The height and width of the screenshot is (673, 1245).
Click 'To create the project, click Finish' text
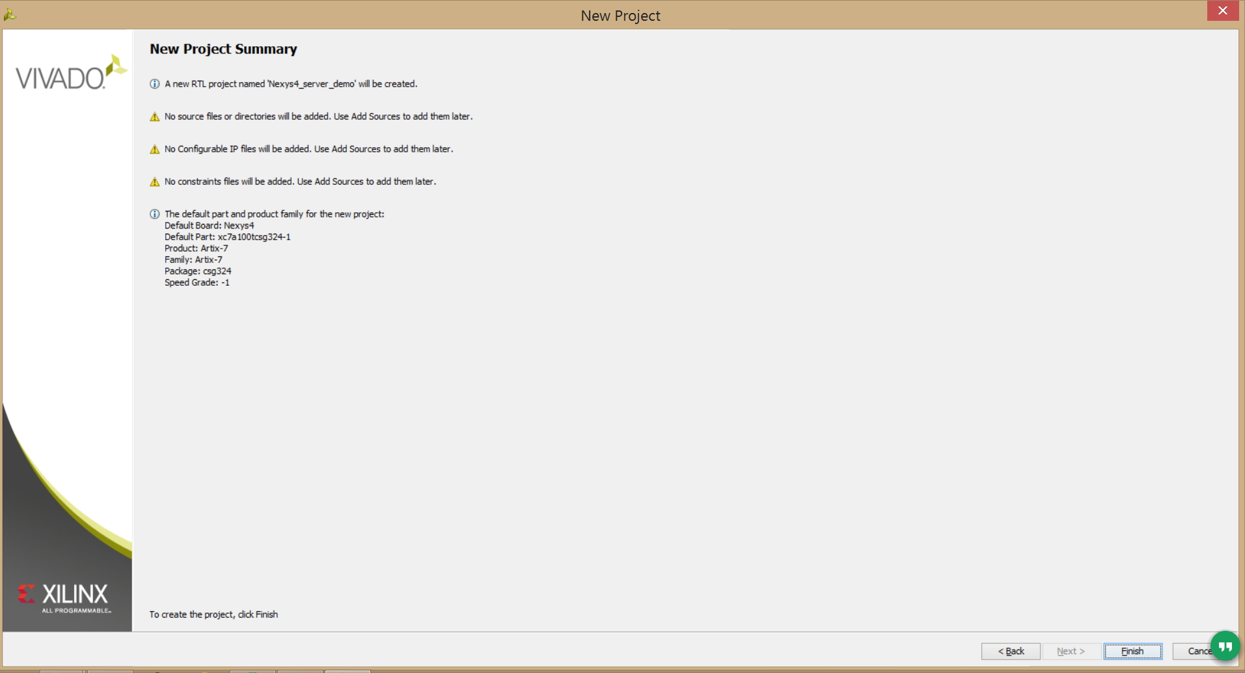(x=213, y=614)
